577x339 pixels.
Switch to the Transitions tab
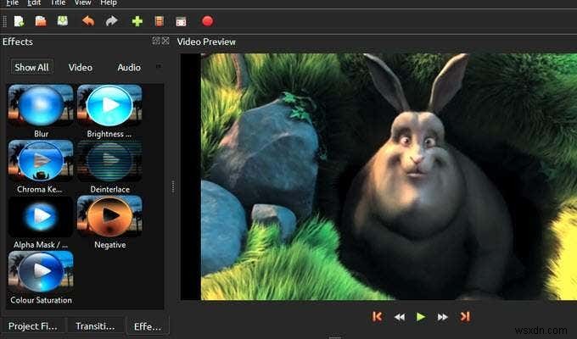pos(95,326)
